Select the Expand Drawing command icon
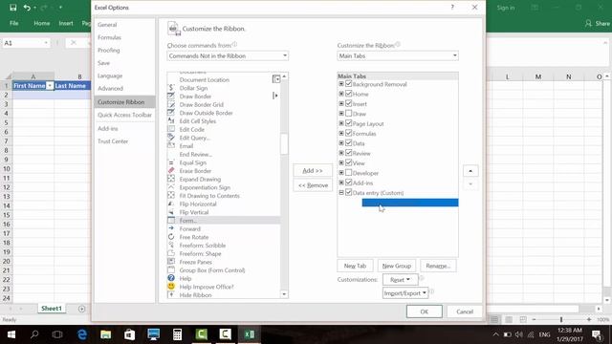This screenshot has height=344, width=612. (x=171, y=179)
